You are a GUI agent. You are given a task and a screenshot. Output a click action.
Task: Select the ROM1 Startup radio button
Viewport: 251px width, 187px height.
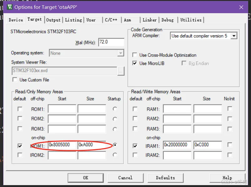(115, 109)
